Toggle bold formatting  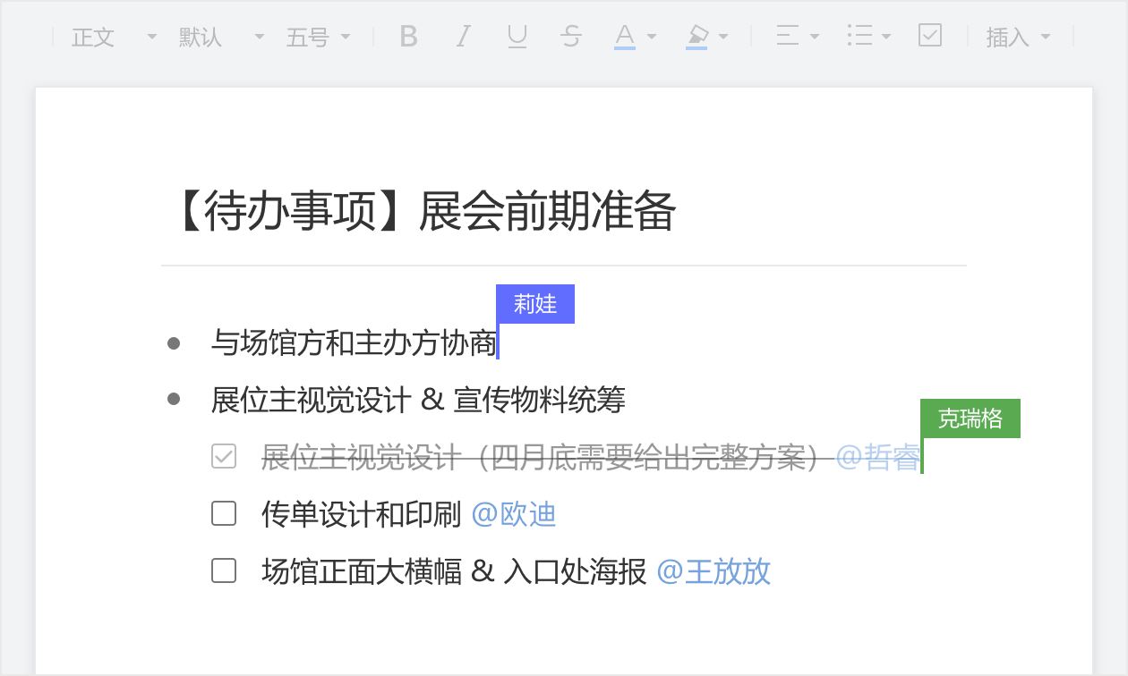[409, 37]
